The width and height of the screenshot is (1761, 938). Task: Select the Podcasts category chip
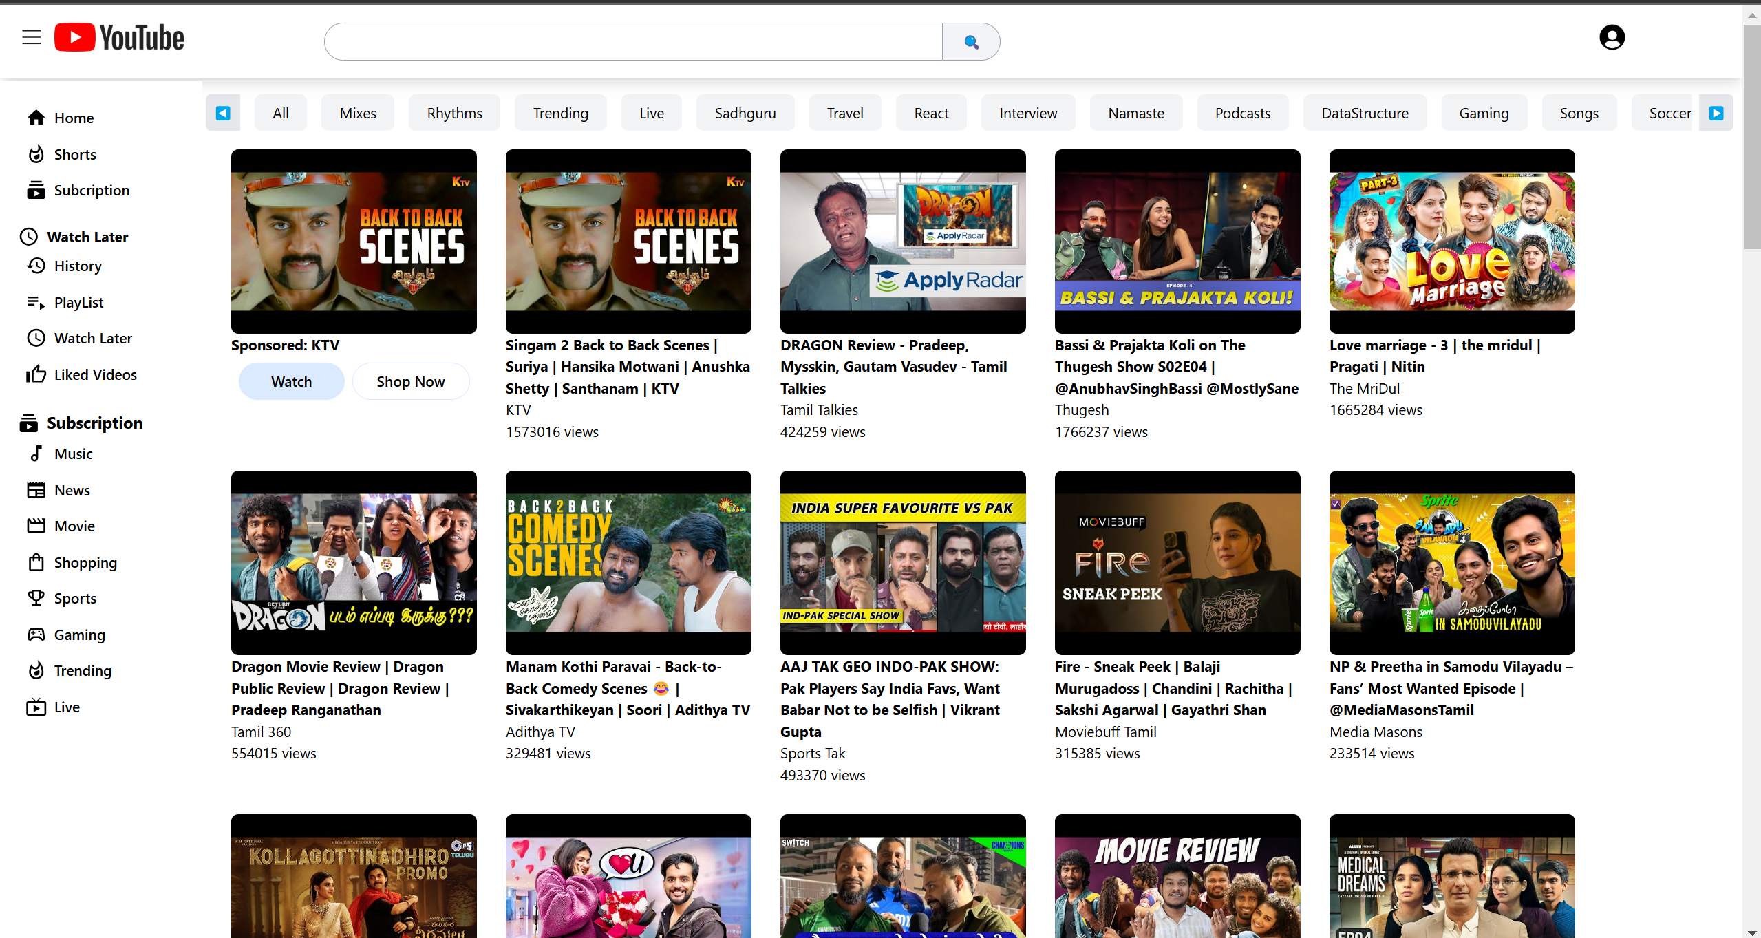(x=1242, y=113)
